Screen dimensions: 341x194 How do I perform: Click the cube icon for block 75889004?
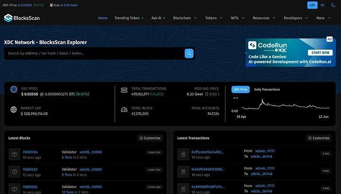[13, 154]
